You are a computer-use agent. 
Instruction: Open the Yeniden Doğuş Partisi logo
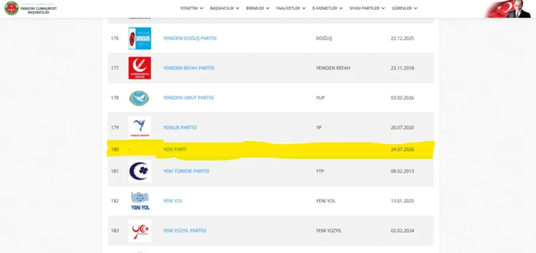139,38
